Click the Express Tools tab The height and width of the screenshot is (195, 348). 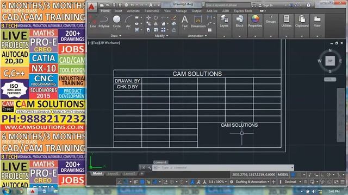[x=243, y=11]
